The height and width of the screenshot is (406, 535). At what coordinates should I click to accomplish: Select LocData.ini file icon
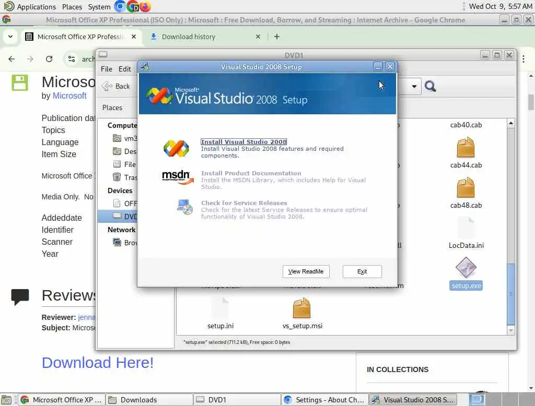pyautogui.click(x=466, y=228)
